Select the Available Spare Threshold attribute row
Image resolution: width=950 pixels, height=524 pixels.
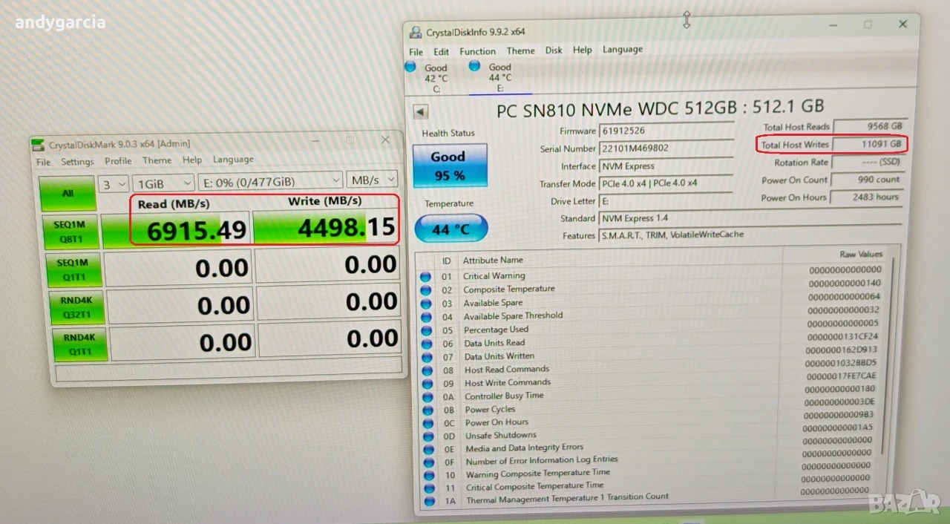pos(652,315)
